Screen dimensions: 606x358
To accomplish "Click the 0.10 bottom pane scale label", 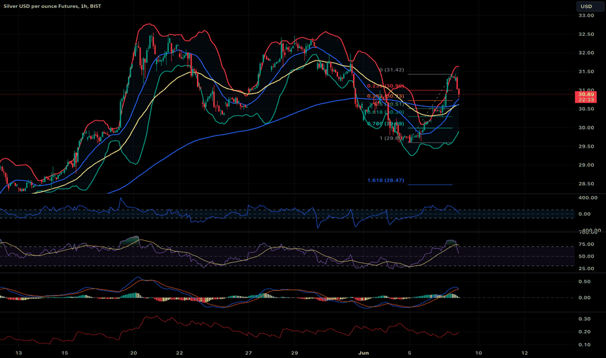I will (x=585, y=345).
